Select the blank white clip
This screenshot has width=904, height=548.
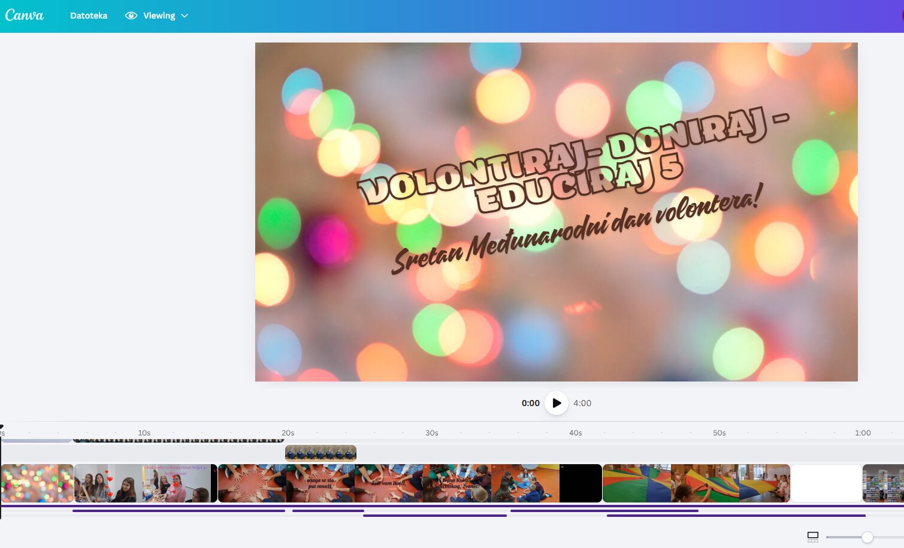coord(826,483)
